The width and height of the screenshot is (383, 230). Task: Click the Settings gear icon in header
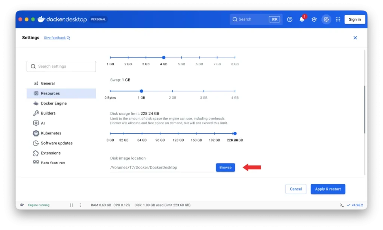pos(326,19)
